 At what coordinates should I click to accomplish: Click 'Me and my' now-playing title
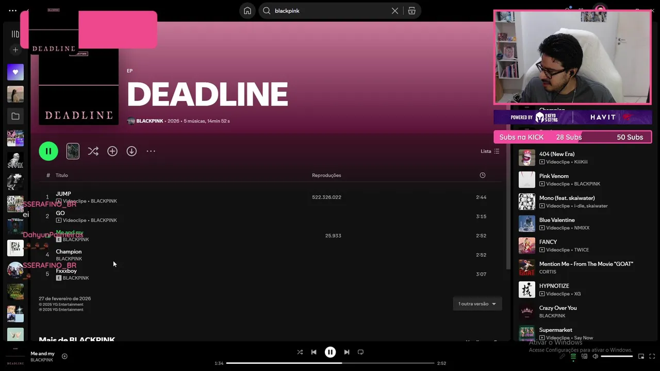point(42,353)
